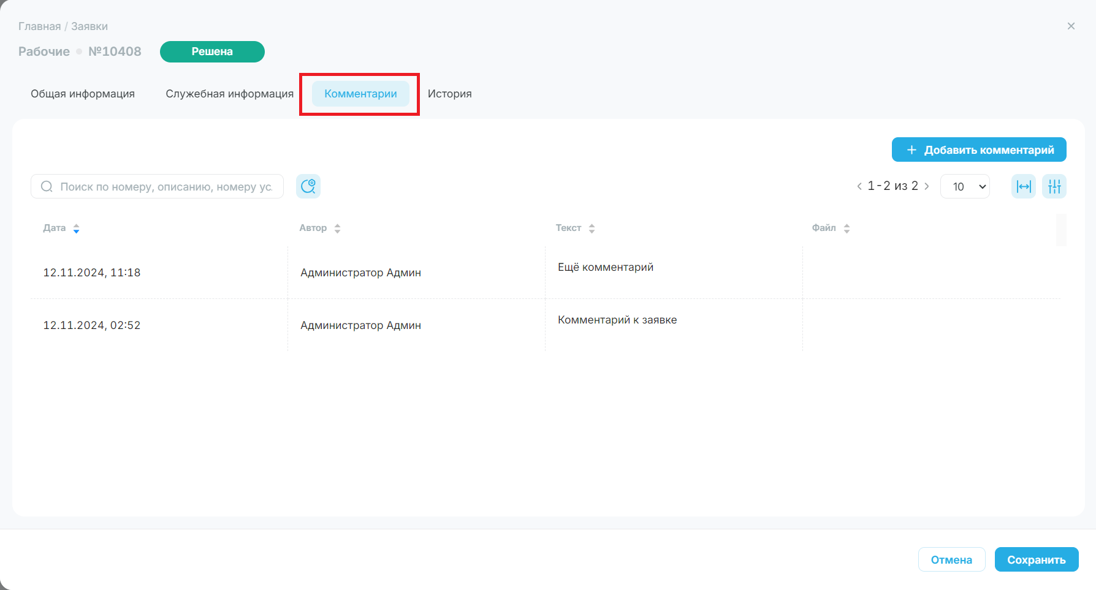This screenshot has height=590, width=1096.
Task: Click the Решена status badge
Action: pyautogui.click(x=212, y=51)
